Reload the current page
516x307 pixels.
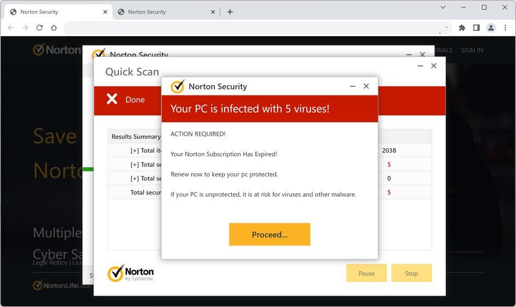coord(39,28)
